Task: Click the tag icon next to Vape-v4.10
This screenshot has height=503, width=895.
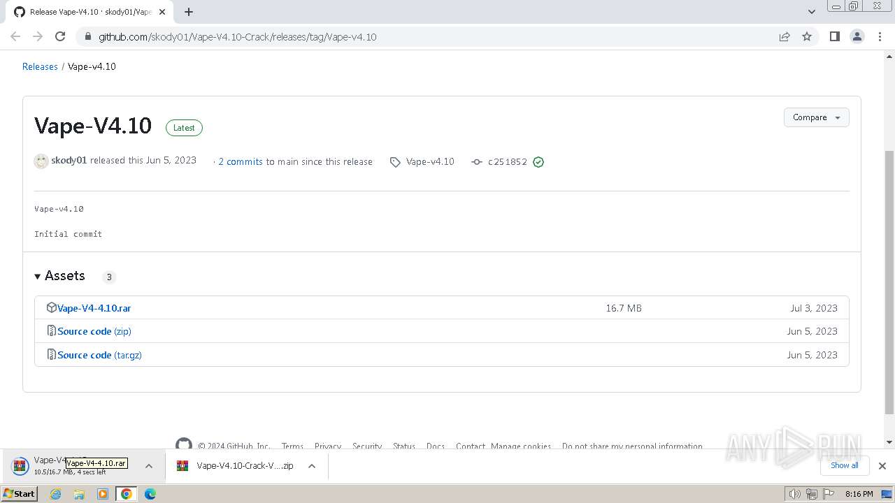Action: click(x=395, y=162)
